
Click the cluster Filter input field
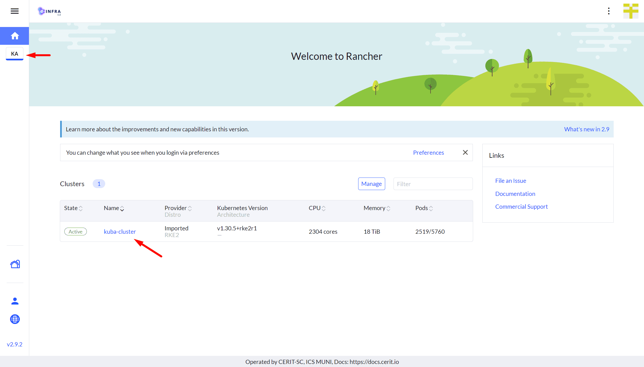point(433,184)
